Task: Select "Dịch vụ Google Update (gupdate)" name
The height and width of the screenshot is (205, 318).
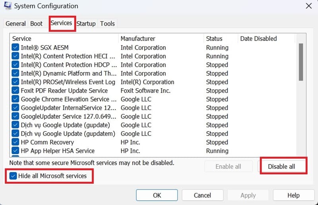Action: [x=65, y=125]
